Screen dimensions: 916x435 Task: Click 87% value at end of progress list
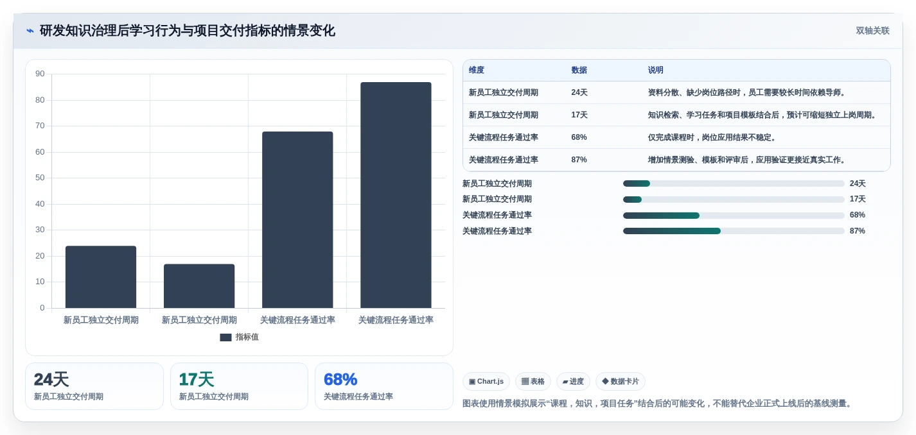click(x=857, y=231)
